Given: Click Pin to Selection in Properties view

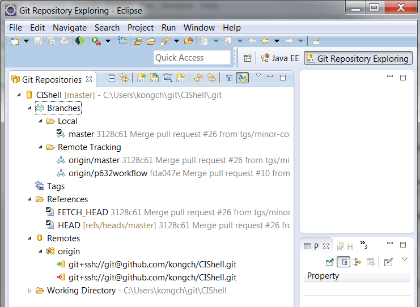Looking at the screenshot, I should 329,262.
